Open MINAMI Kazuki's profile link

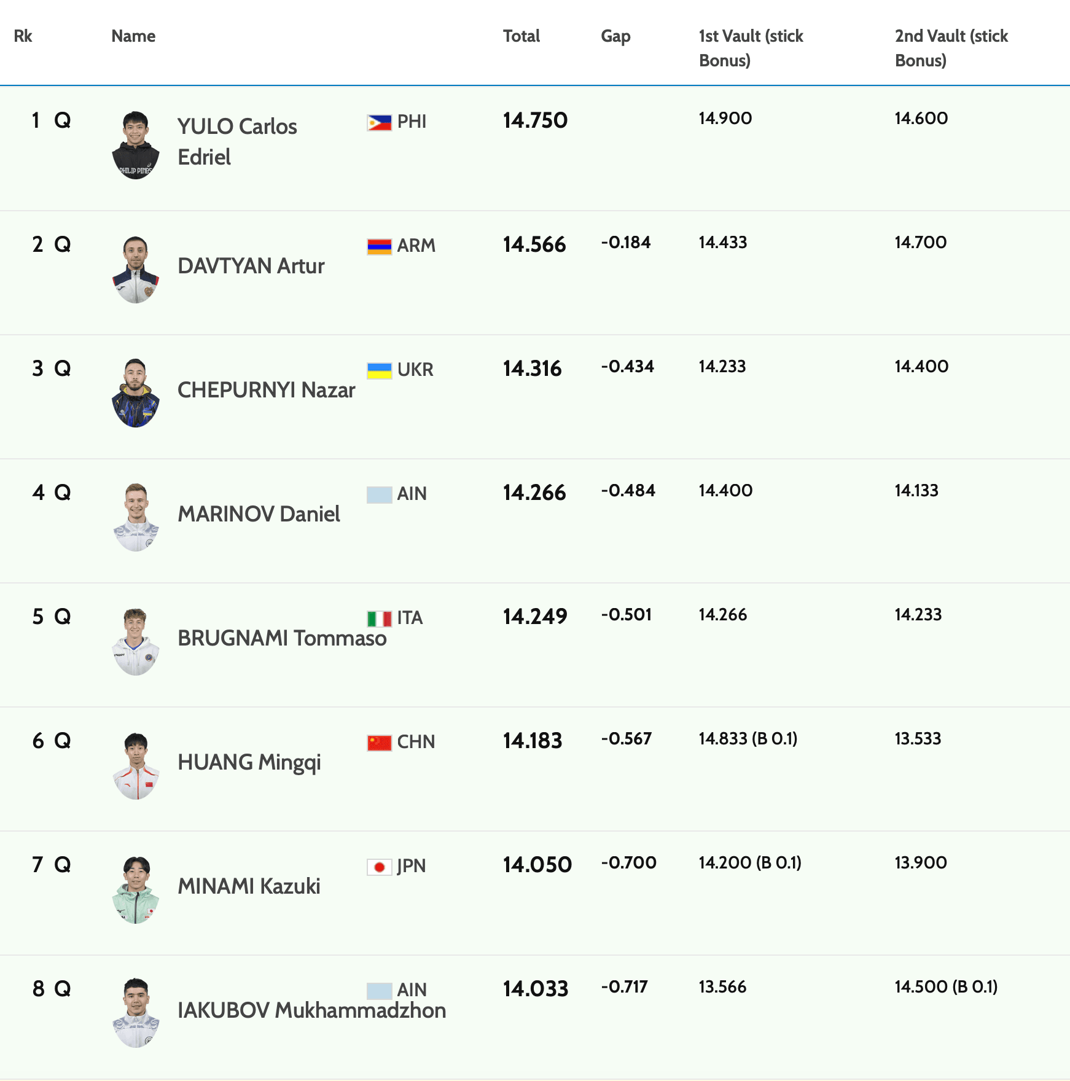point(249,886)
